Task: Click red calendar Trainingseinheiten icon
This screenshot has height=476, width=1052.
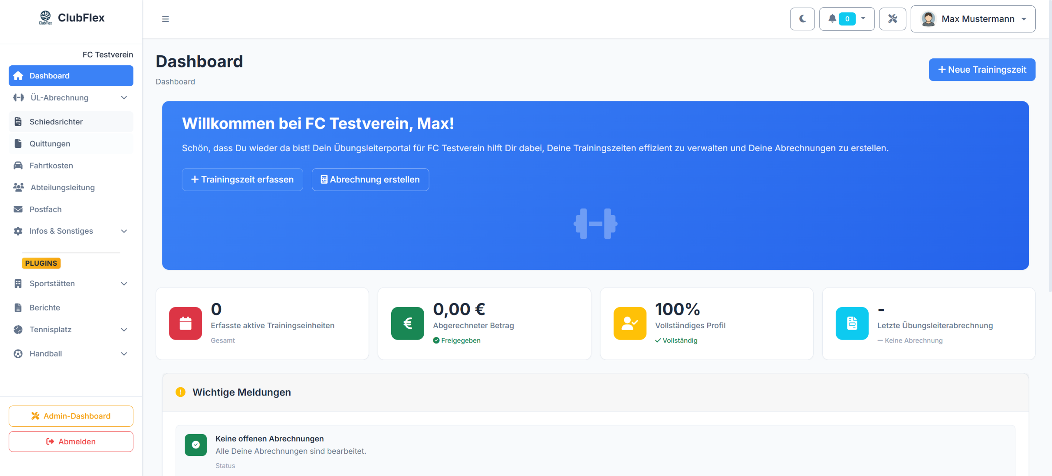Action: [185, 323]
